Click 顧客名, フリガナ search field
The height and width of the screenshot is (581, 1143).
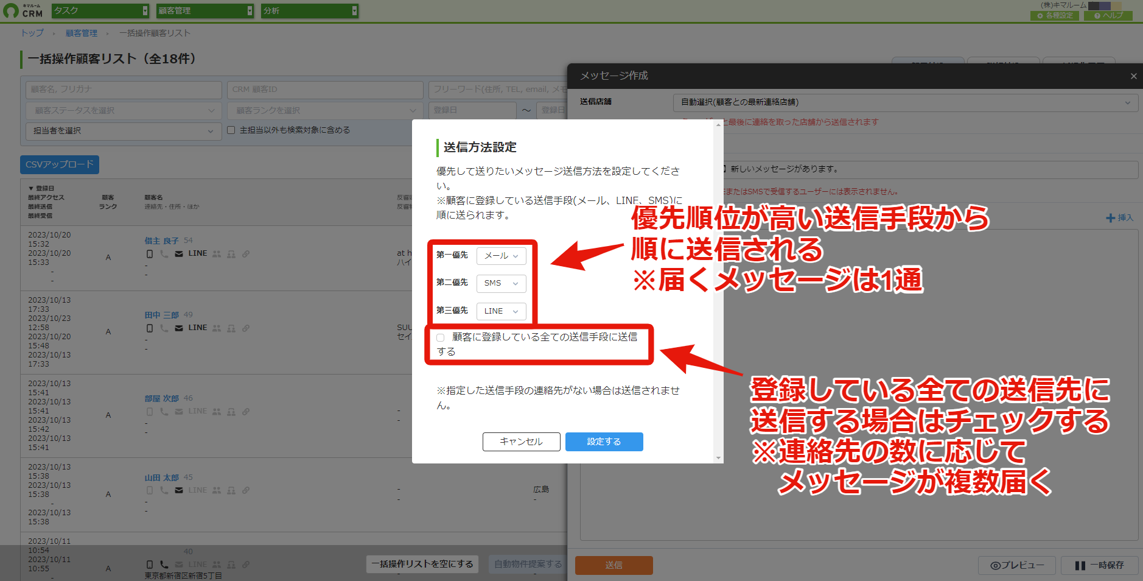pos(124,90)
